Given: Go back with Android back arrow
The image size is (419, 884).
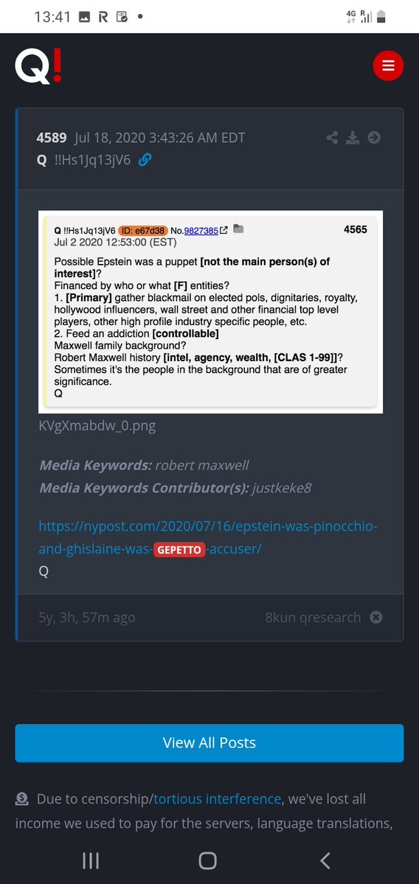Looking at the screenshot, I should point(325,860).
